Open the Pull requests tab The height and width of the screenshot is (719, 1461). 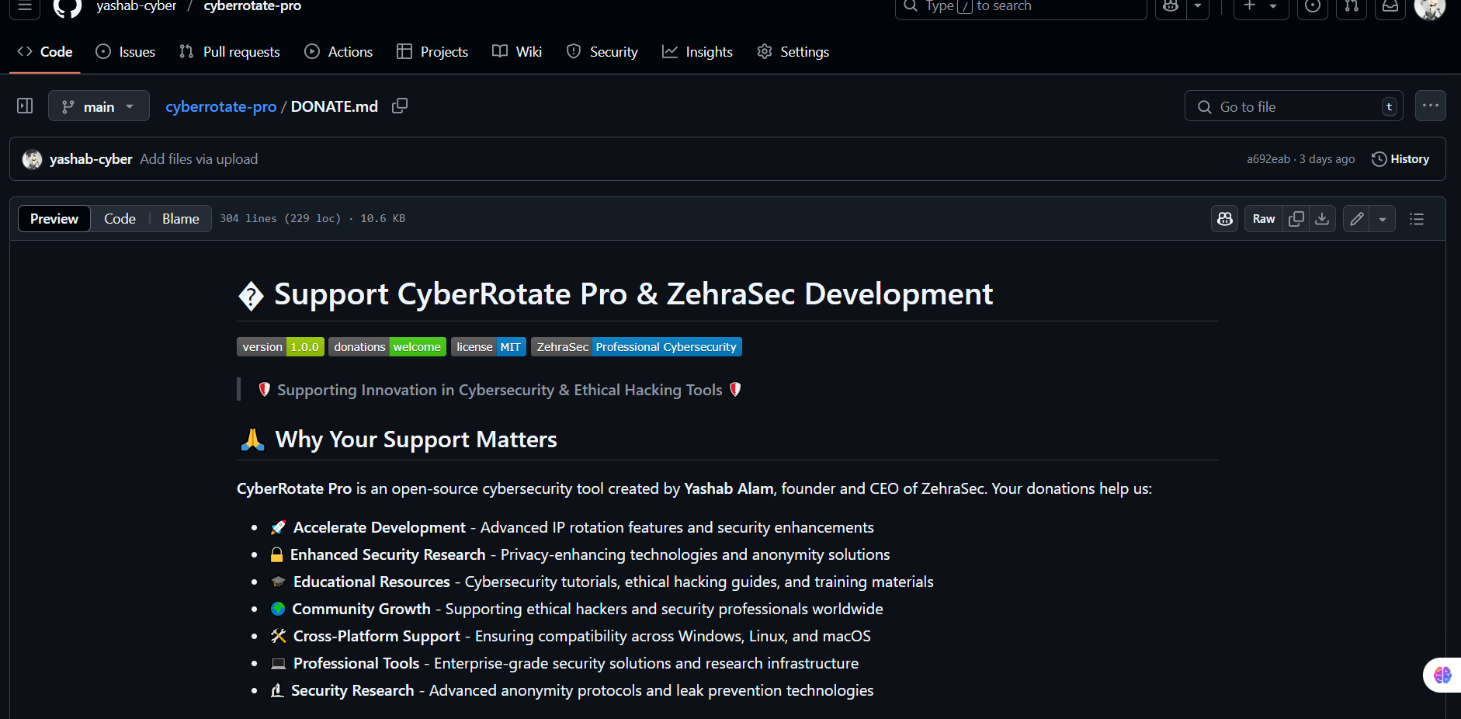230,52
